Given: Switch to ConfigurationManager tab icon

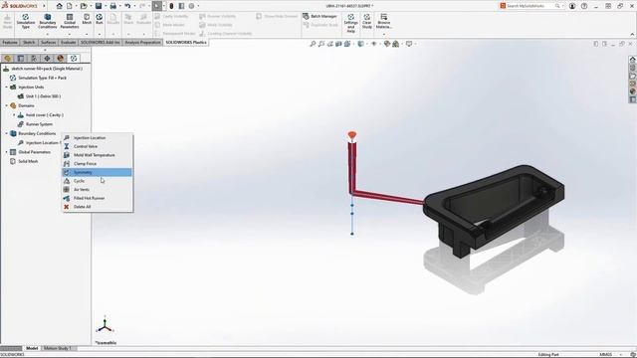Looking at the screenshot, I should pos(34,59).
